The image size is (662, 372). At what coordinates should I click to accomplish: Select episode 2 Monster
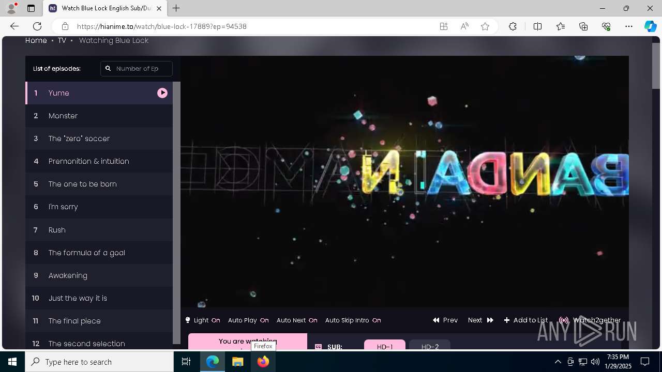99,116
